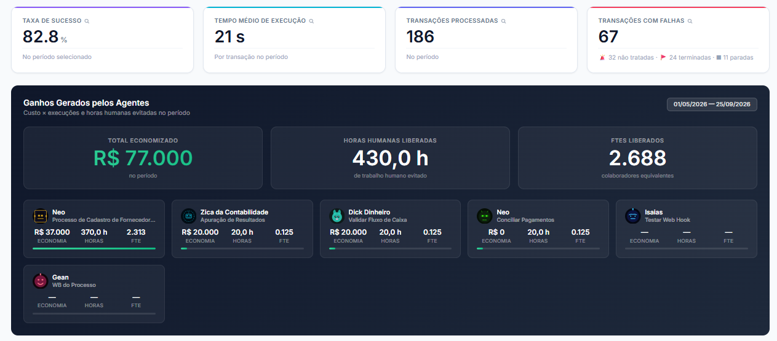Click the magnifier icon beside Transações com Falhas
The height and width of the screenshot is (341, 777).
[690, 21]
